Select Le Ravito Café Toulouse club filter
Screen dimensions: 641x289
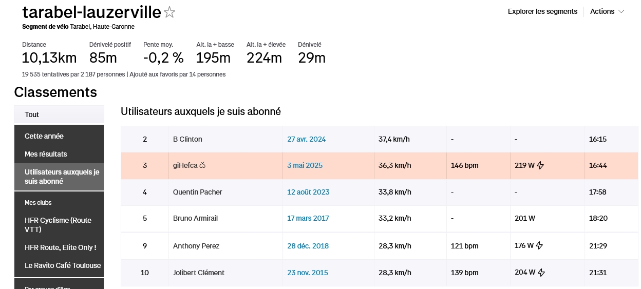63,265
